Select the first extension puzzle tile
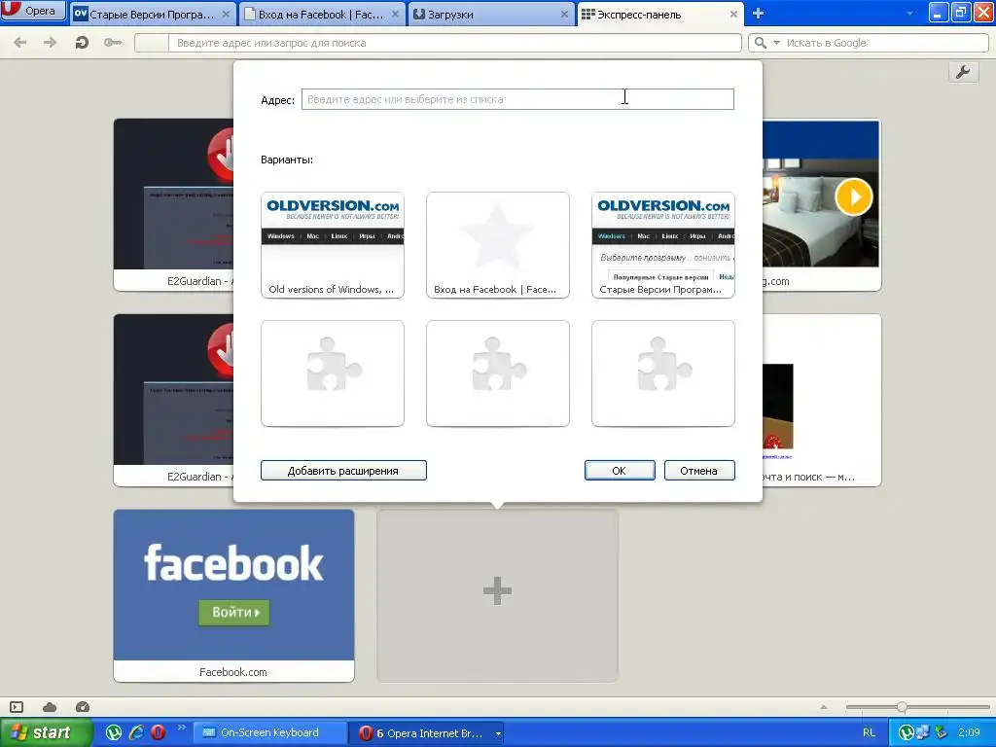This screenshot has width=996, height=747. (333, 373)
